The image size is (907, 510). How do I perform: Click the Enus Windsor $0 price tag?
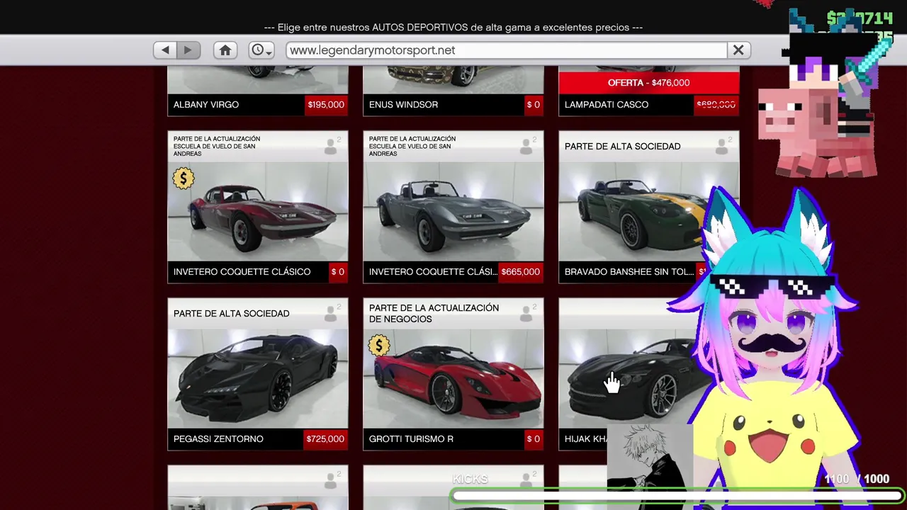[x=533, y=105]
